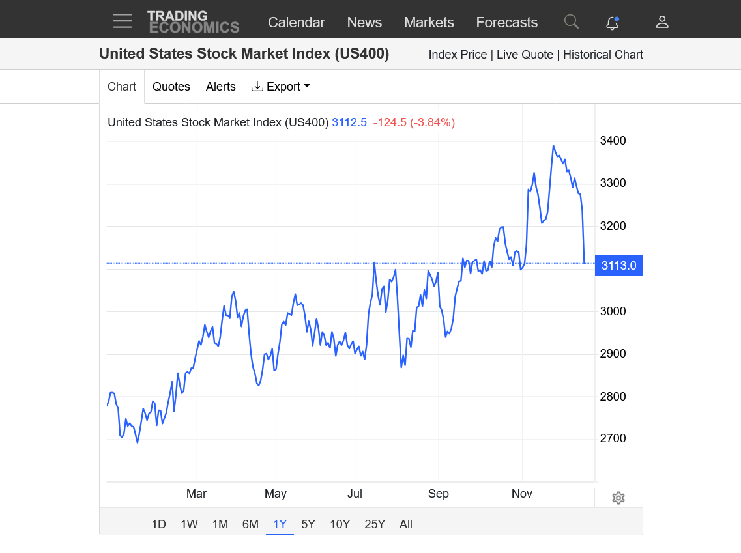Switch to the Alerts tab
The height and width of the screenshot is (553, 741).
pos(221,87)
